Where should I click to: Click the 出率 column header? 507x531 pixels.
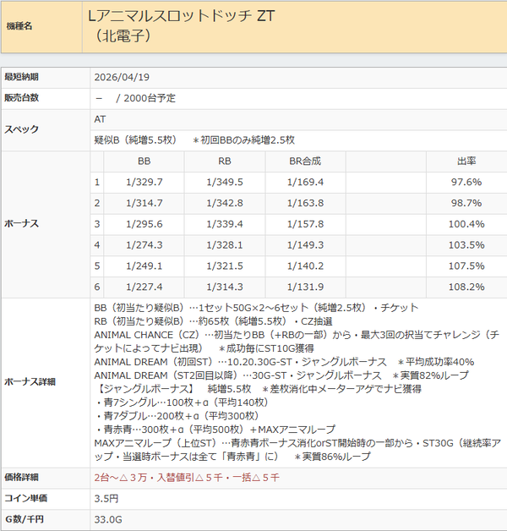click(466, 161)
